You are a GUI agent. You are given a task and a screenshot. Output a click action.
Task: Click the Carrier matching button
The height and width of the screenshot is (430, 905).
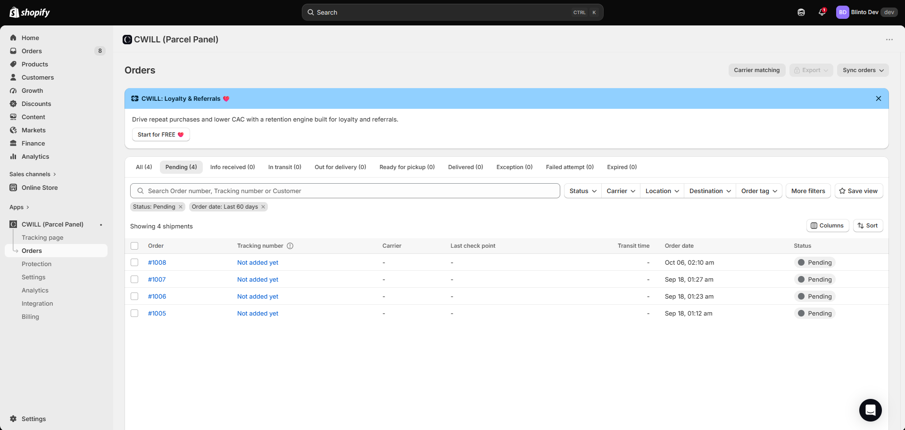(x=757, y=70)
